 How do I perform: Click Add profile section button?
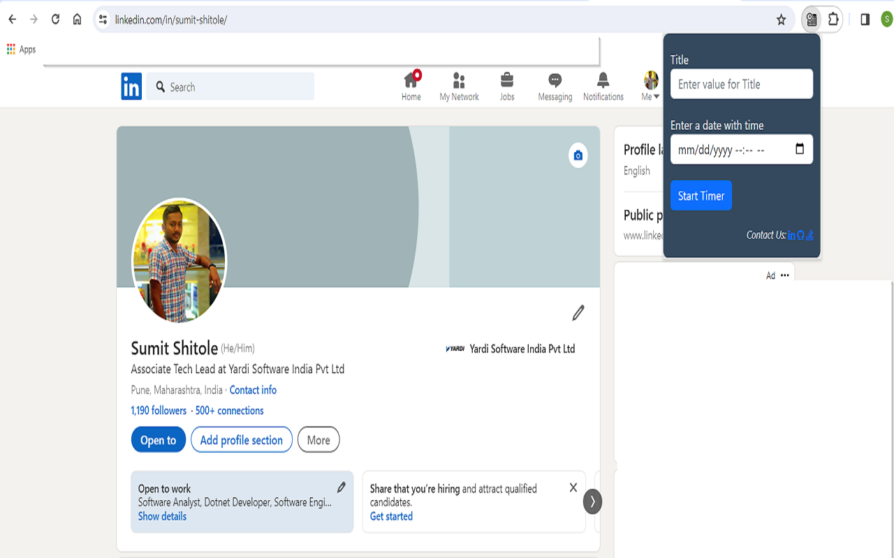[x=242, y=439]
